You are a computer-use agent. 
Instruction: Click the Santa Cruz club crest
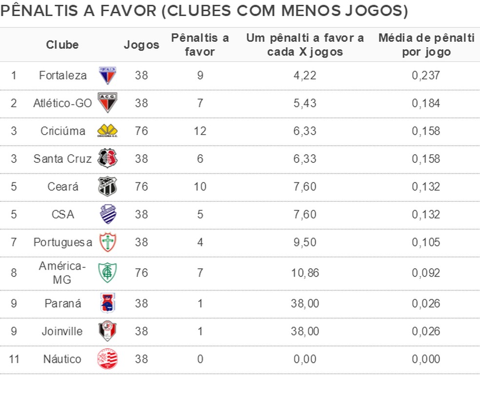click(107, 158)
